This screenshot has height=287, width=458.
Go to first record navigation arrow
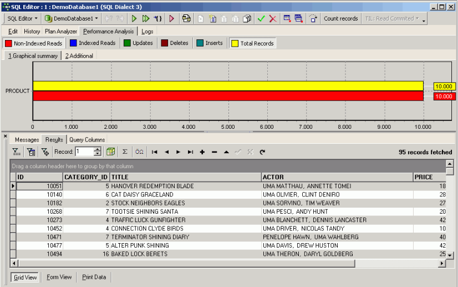tap(155, 152)
